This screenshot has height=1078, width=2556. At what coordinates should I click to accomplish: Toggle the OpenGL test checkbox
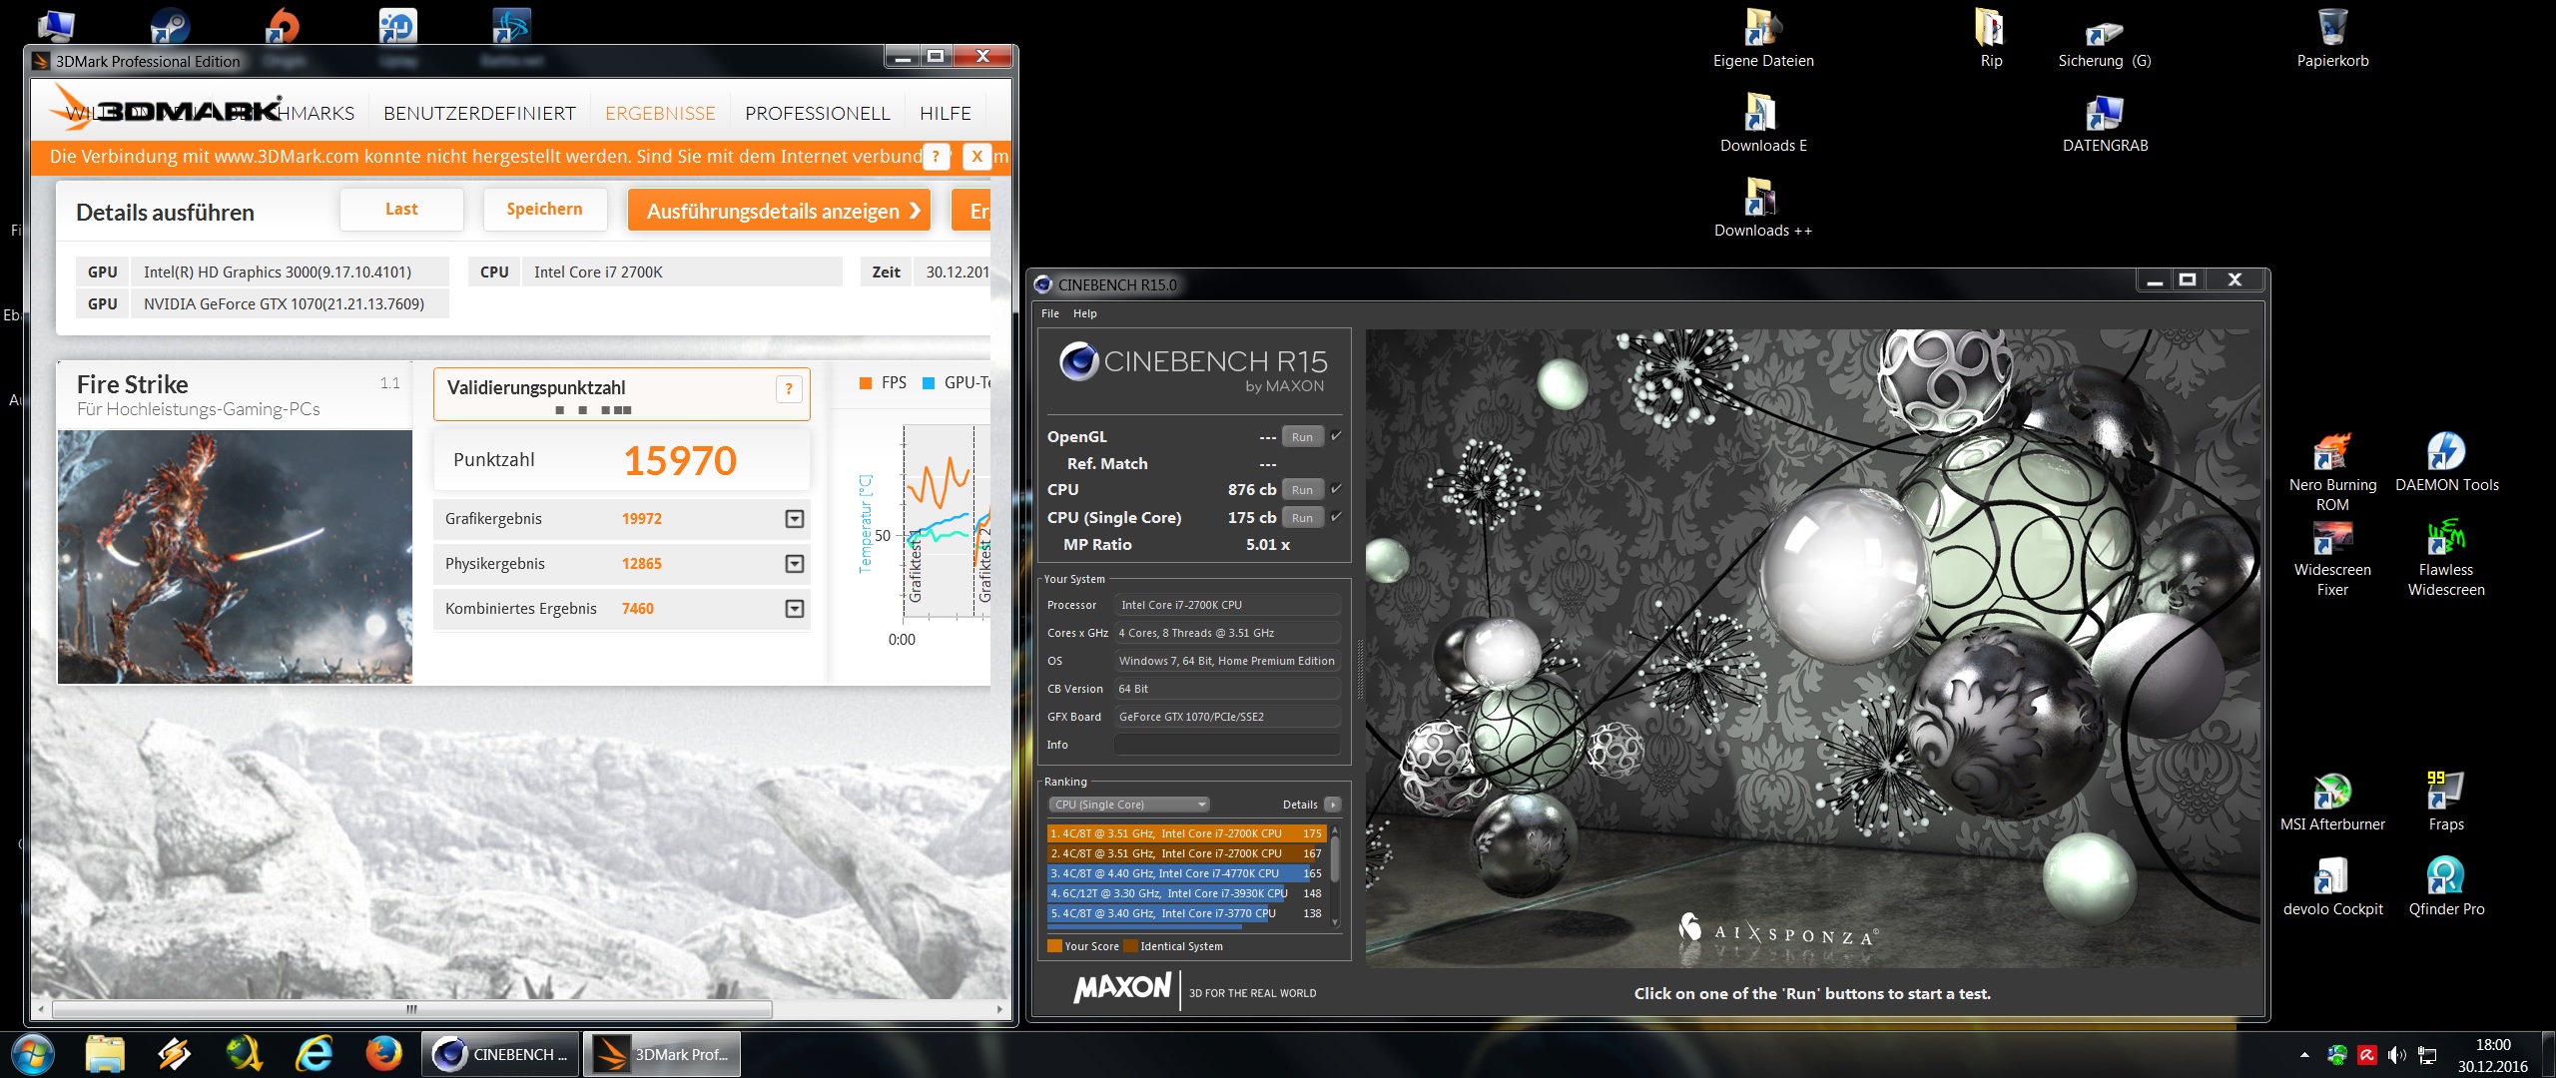[1337, 436]
